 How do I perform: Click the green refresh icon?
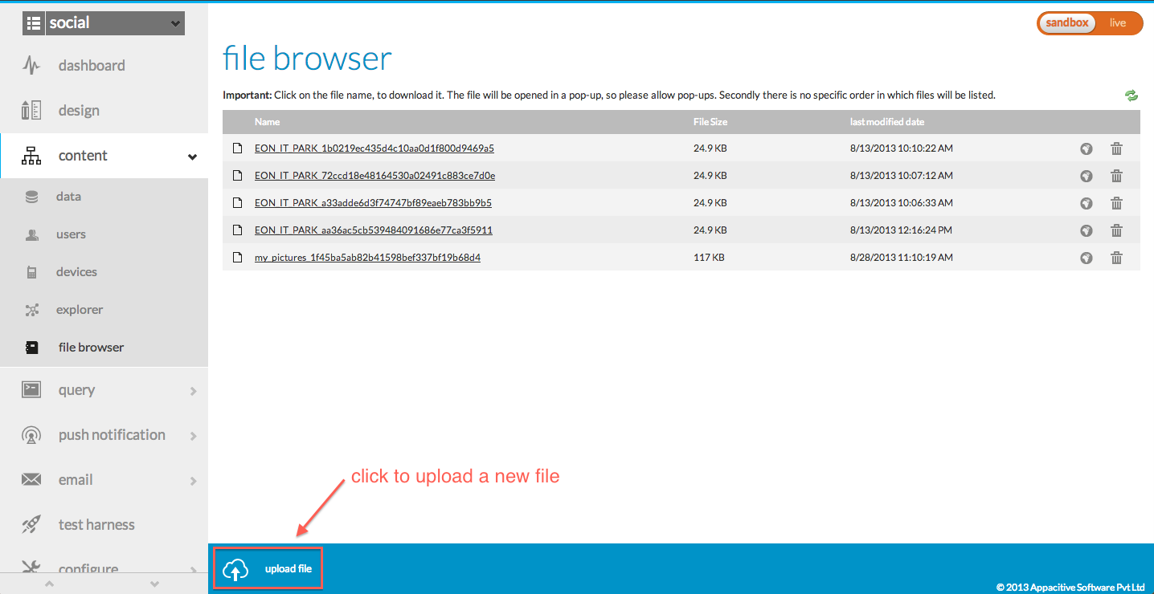pyautogui.click(x=1131, y=96)
